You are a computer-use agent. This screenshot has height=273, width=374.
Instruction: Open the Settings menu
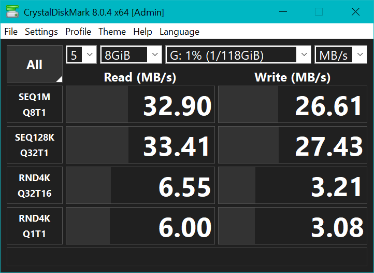[41, 32]
